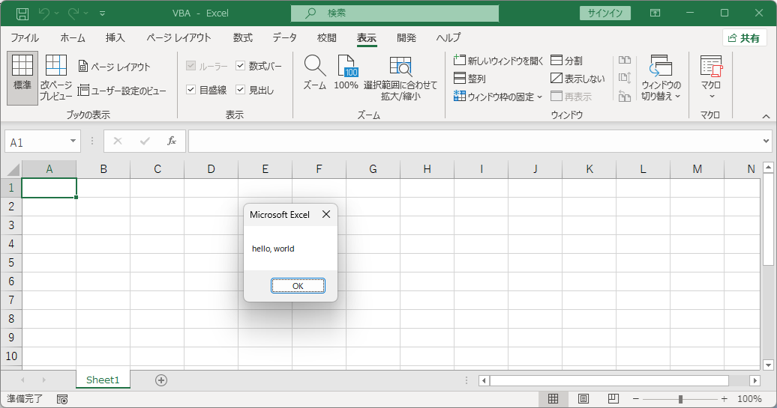Viewport: 777px width, 408px height.
Task: Click 新しいウィンドウを開く
Action: click(x=499, y=61)
